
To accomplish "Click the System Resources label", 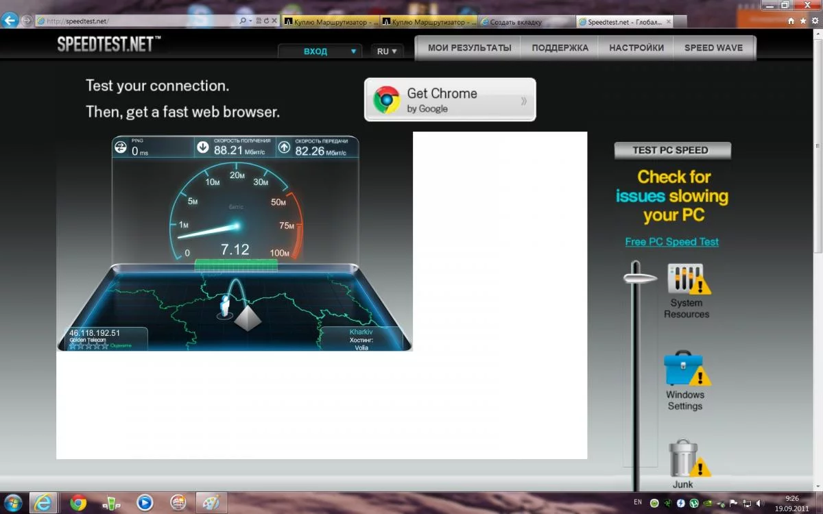I will point(687,308).
